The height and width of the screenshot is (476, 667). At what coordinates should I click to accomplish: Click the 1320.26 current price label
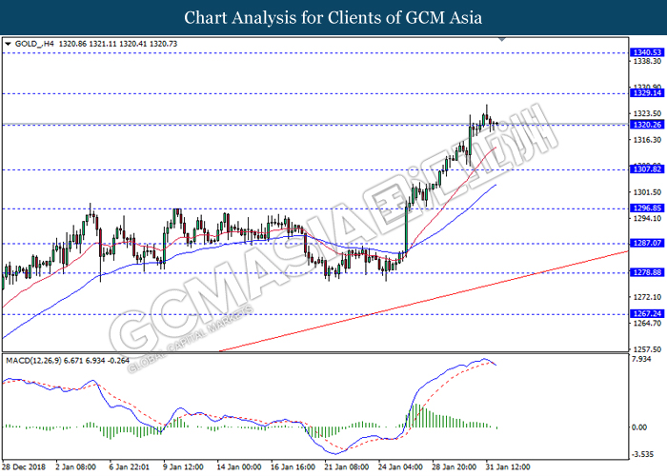pyautogui.click(x=647, y=125)
